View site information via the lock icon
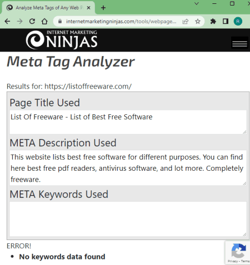The height and width of the screenshot is (265, 250). coord(60,22)
